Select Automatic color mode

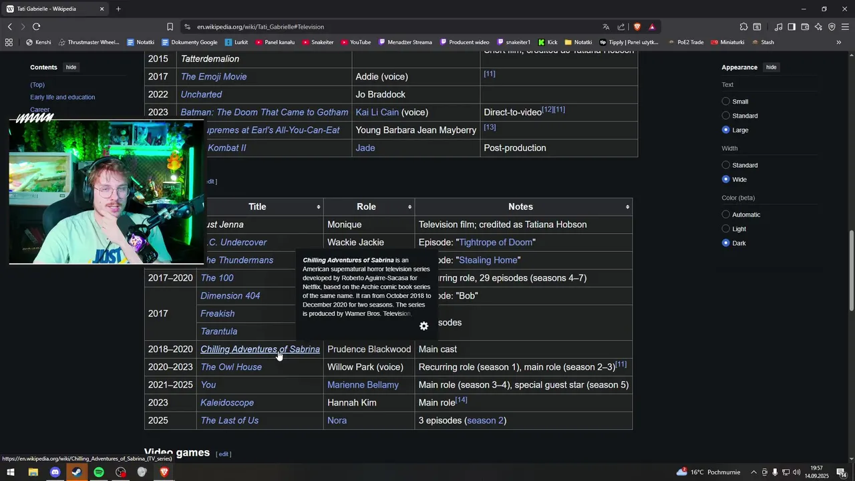(x=726, y=214)
